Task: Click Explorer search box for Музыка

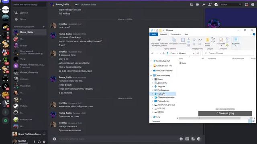Action: pos(228,53)
